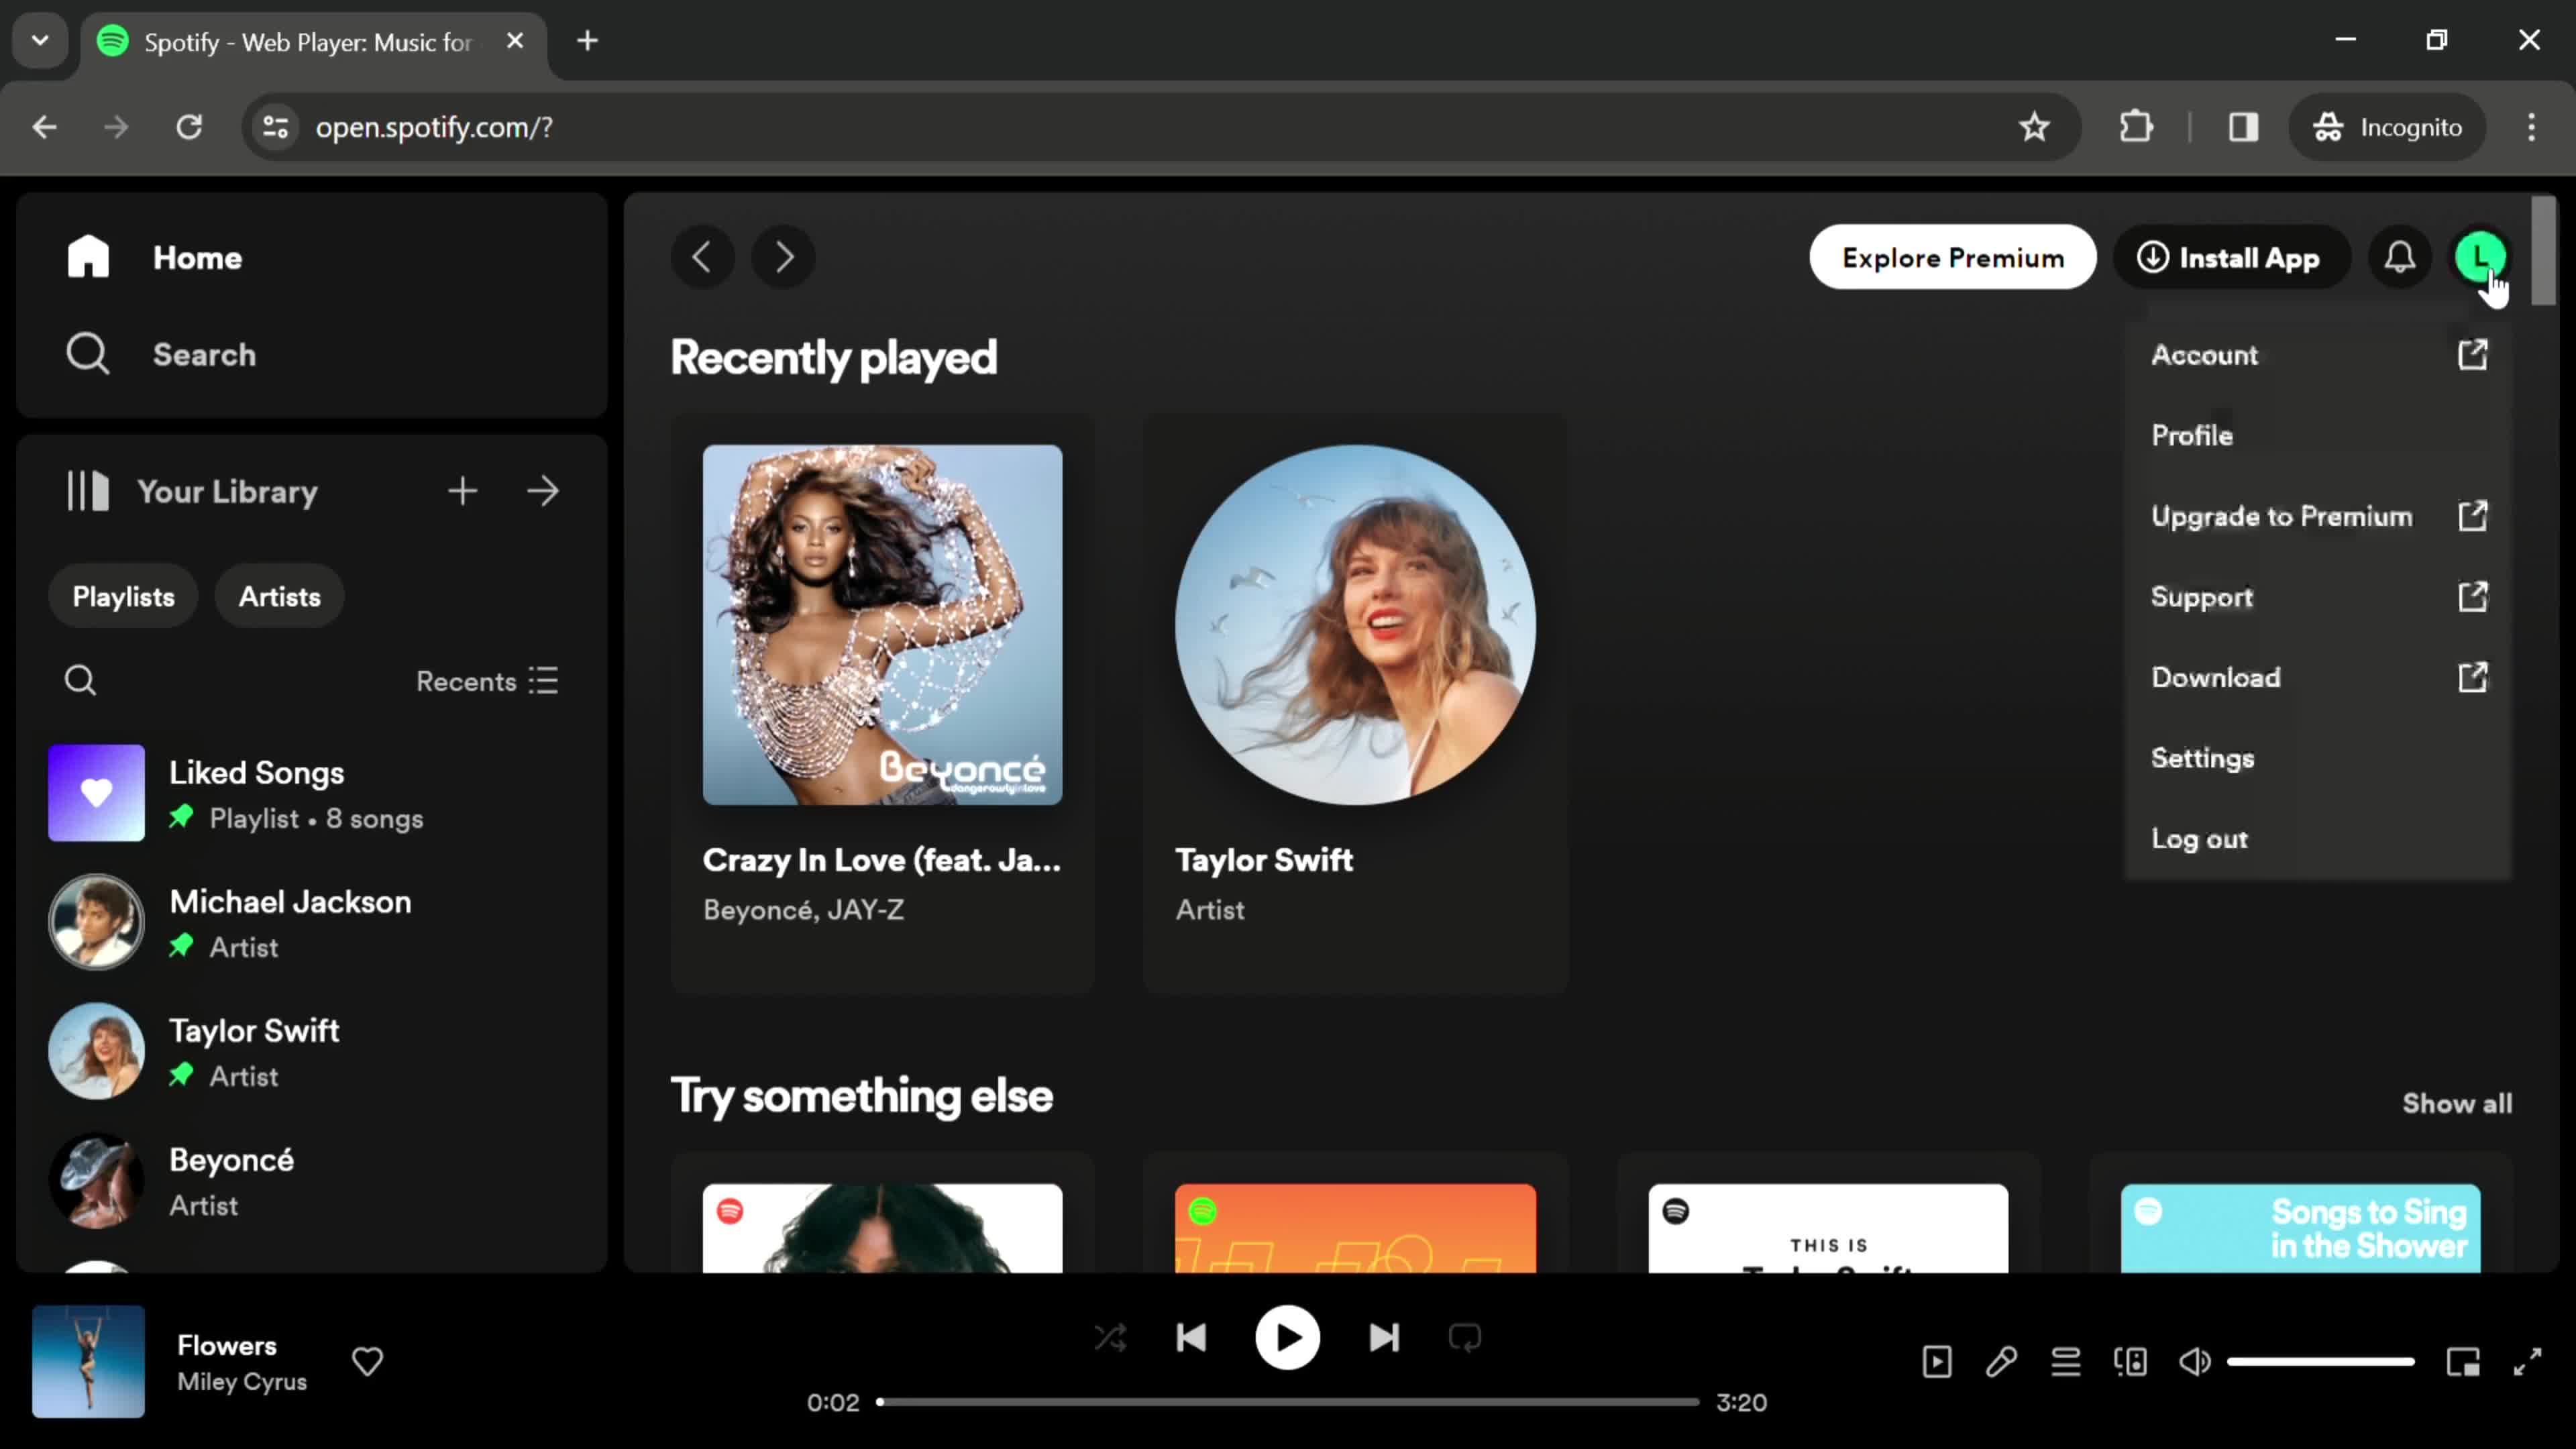The height and width of the screenshot is (1449, 2576).
Task: Skip to the next track
Action: pyautogui.click(x=1384, y=1338)
